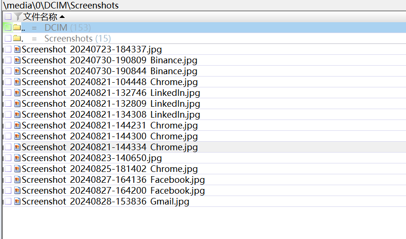Image resolution: width=406 pixels, height=239 pixels.
Task: Click the DCIM parent folder icon
Action: tap(17, 28)
